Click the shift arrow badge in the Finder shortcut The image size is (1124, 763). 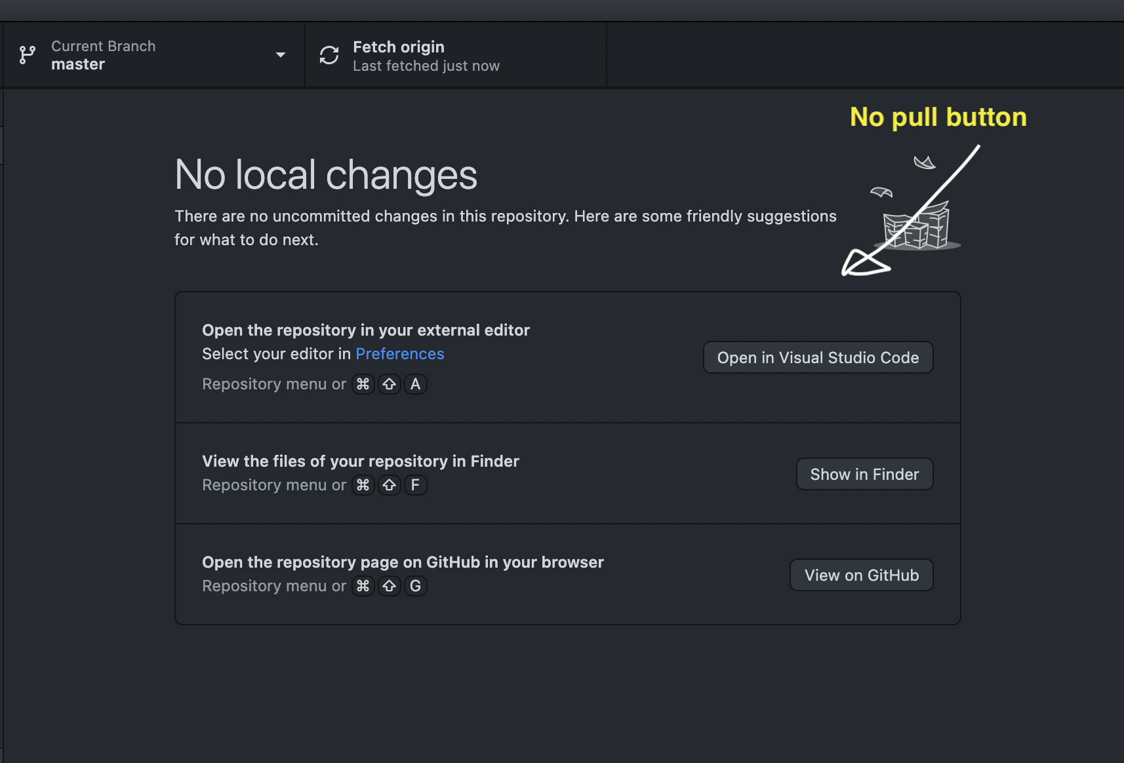point(390,485)
